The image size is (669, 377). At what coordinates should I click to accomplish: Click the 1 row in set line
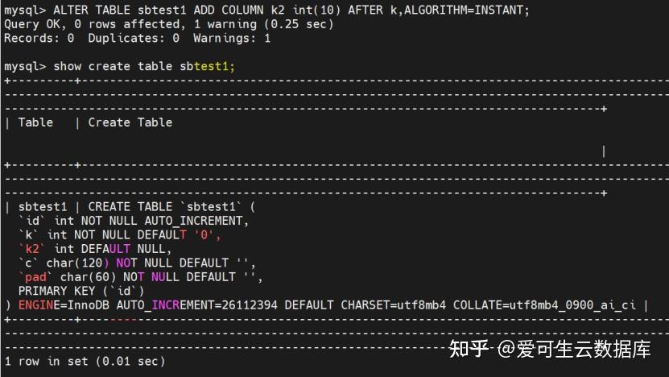pyautogui.click(x=85, y=362)
